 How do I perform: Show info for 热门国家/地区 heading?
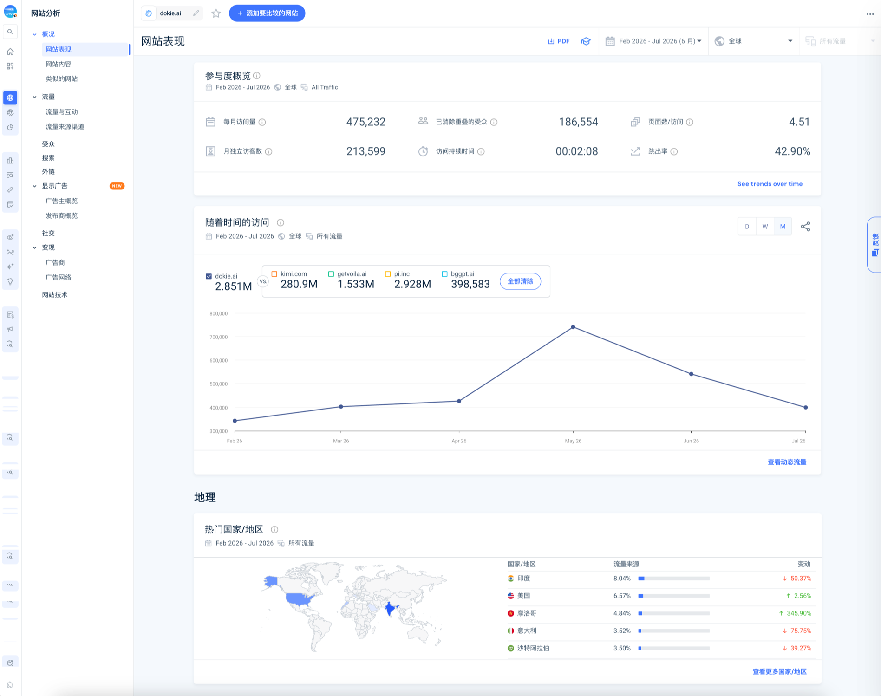(274, 530)
